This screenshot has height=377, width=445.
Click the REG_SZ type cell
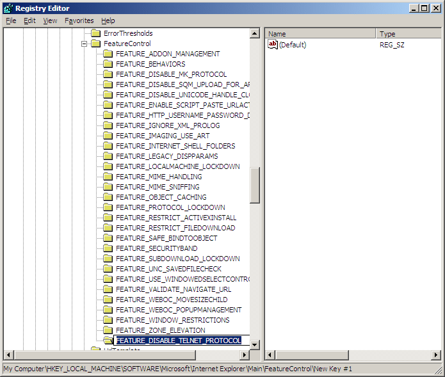[392, 45]
